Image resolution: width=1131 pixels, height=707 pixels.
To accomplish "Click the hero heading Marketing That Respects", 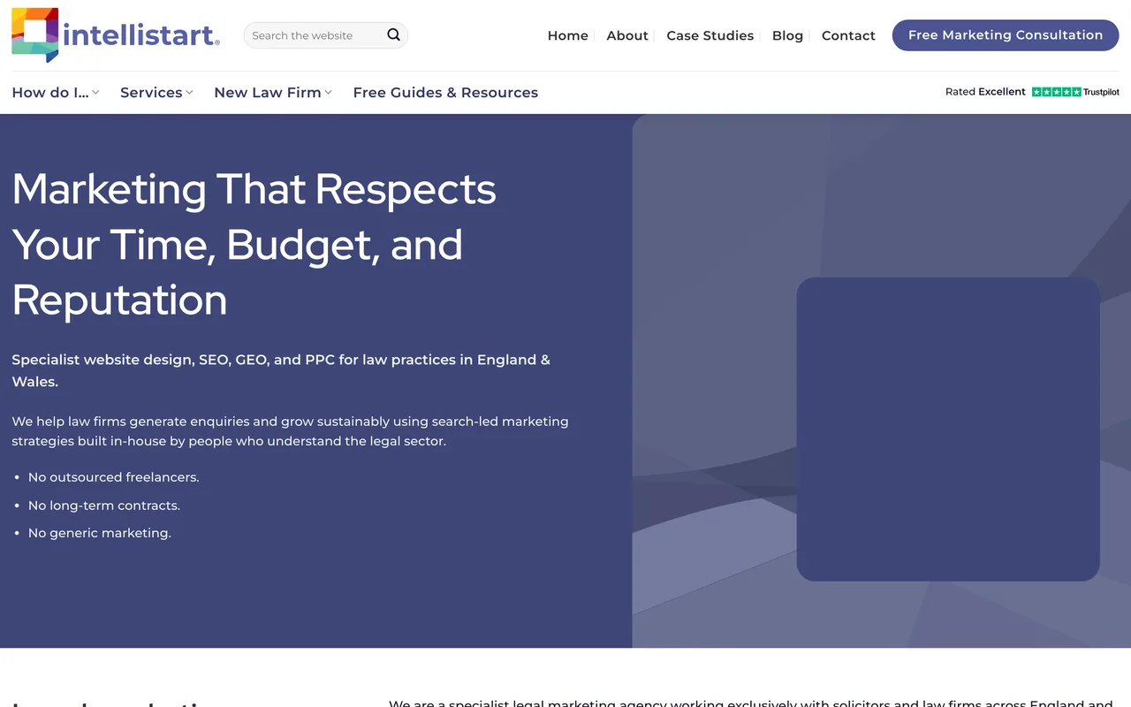I will pyautogui.click(x=254, y=244).
